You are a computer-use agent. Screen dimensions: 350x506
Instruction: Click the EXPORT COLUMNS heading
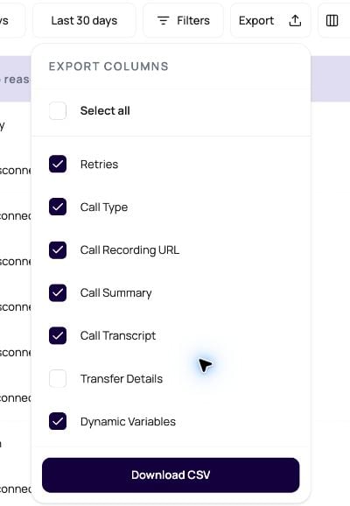pos(108,67)
